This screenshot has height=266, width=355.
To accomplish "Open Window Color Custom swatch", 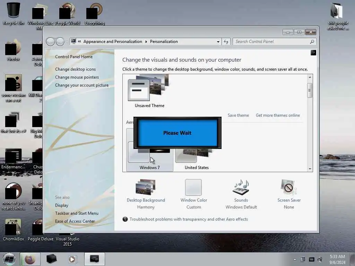I will [193, 194].
